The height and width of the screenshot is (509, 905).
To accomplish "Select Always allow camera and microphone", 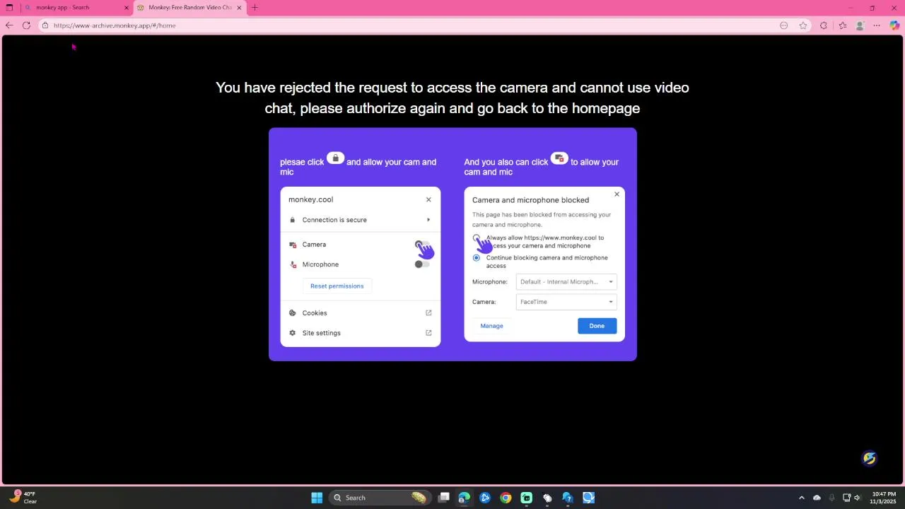I will (x=476, y=238).
